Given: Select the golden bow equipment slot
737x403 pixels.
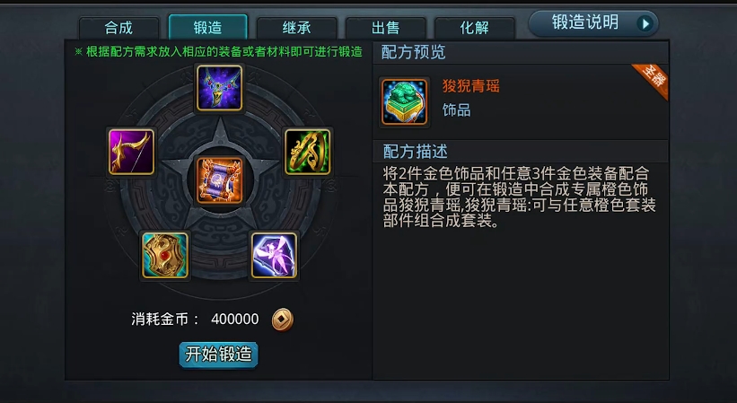Looking at the screenshot, I should click(x=132, y=153).
